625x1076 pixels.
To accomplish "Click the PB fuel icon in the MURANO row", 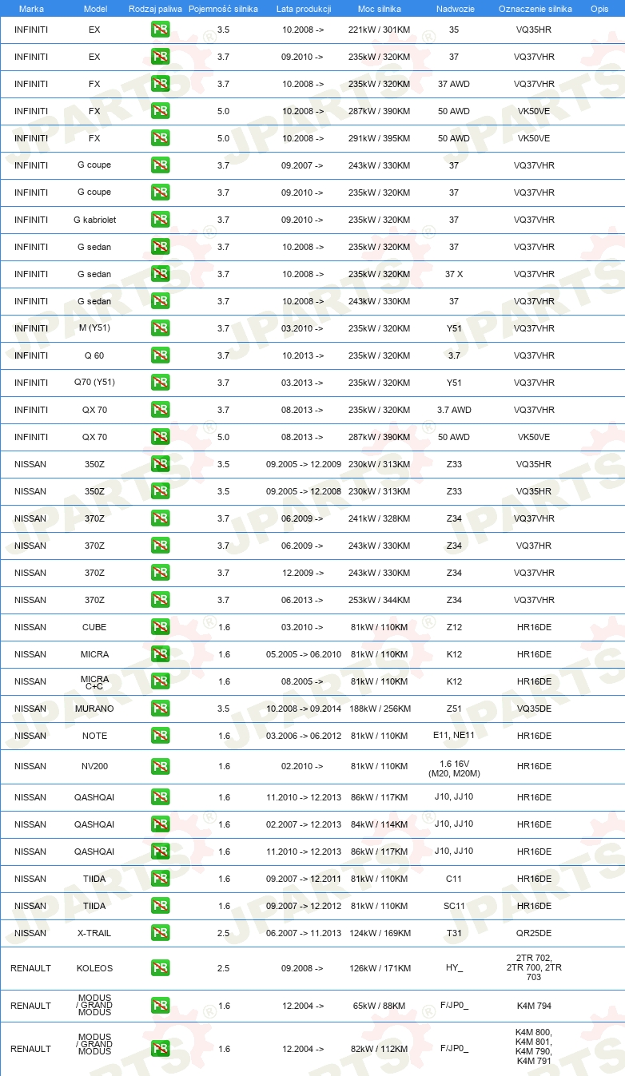I will [x=160, y=709].
